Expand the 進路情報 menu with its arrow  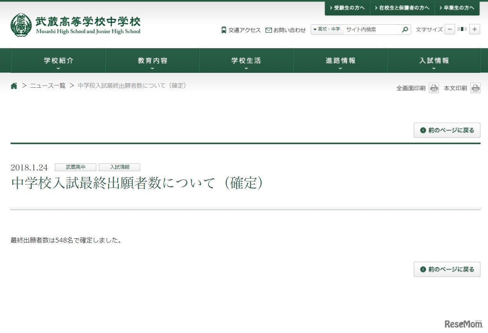click(340, 68)
